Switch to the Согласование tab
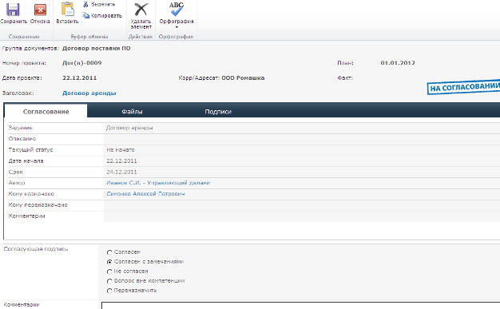Screen dimensions: 500x309 click(x=46, y=112)
